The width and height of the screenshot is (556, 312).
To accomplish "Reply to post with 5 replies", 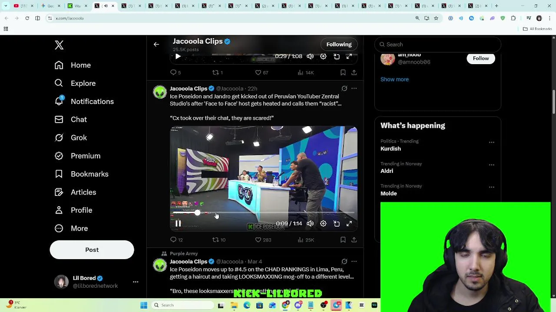I will pyautogui.click(x=175, y=72).
